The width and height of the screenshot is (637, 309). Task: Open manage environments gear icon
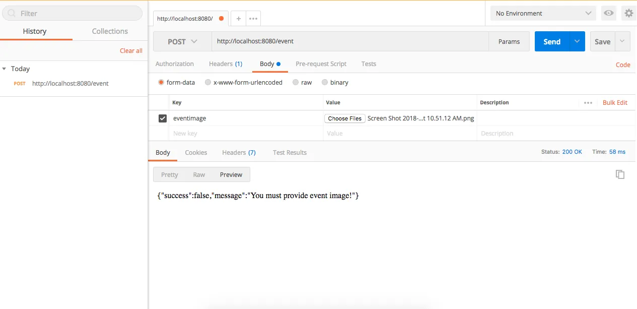628,13
